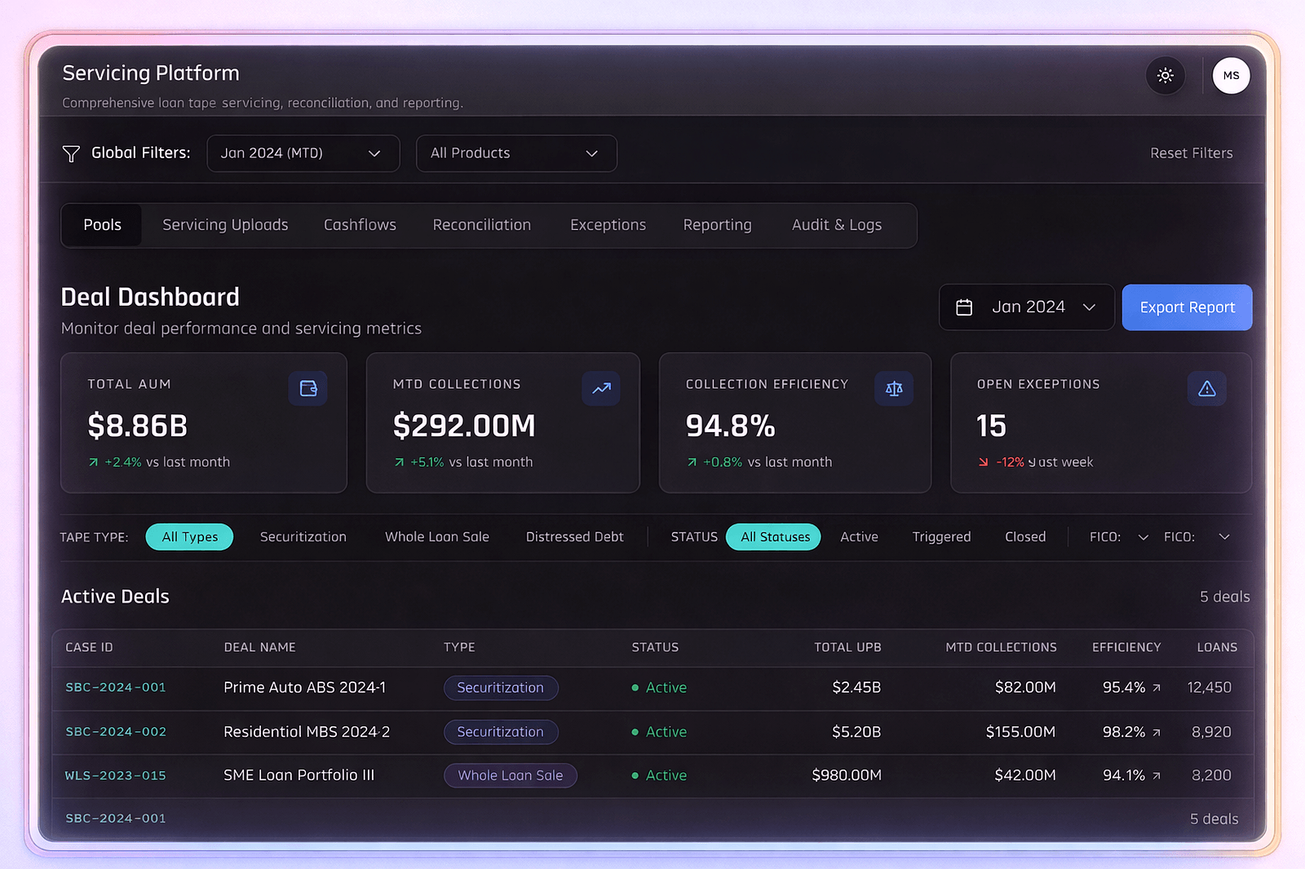Expand the All Products dropdown
The width and height of the screenshot is (1305, 869).
click(515, 153)
